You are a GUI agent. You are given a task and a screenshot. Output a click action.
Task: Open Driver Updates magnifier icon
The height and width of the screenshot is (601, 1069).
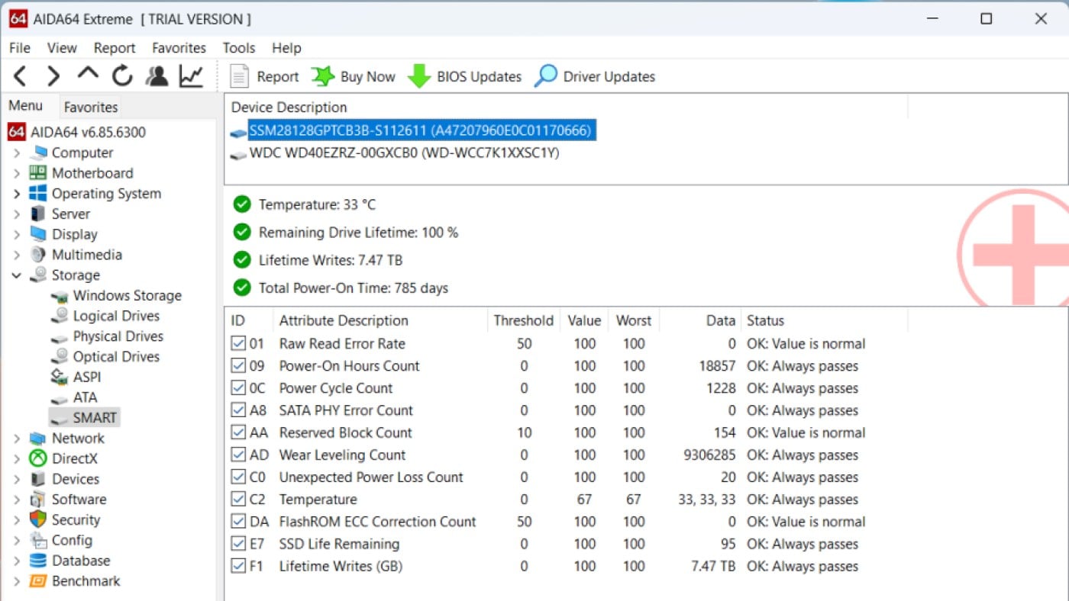tap(545, 76)
